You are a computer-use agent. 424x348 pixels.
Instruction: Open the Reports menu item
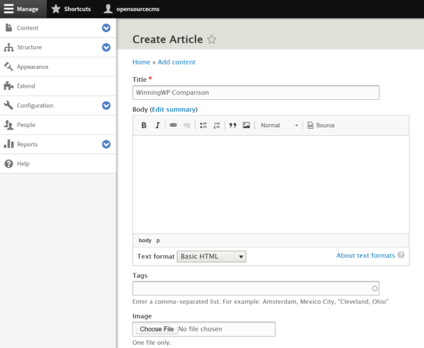pos(27,144)
